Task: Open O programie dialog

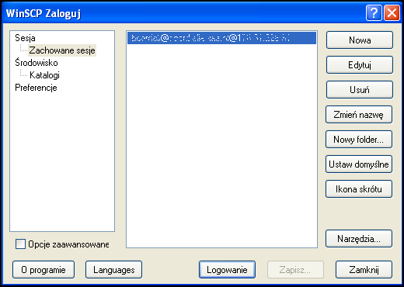Action: coord(44,270)
